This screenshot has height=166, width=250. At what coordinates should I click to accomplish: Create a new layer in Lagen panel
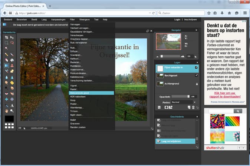point(189,107)
